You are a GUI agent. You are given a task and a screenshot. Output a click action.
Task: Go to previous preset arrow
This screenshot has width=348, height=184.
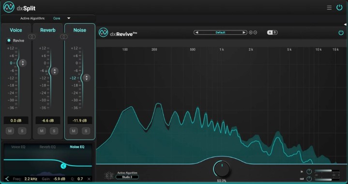197,32
